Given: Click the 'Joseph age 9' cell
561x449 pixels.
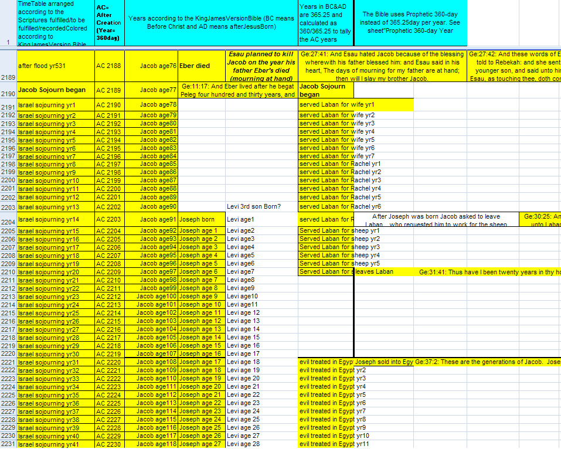Looking at the screenshot, I should (x=202, y=297).
